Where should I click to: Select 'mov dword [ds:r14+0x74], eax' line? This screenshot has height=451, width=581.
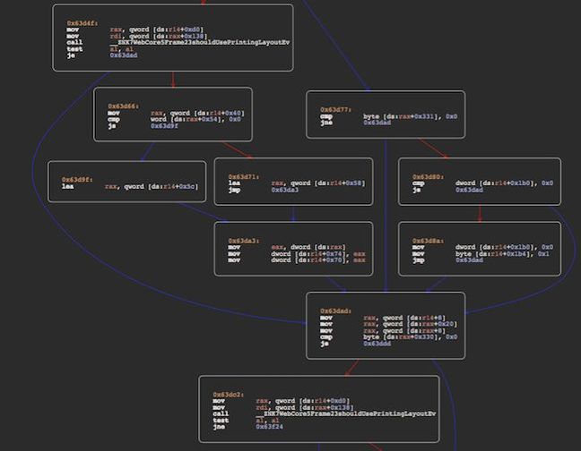click(x=297, y=254)
